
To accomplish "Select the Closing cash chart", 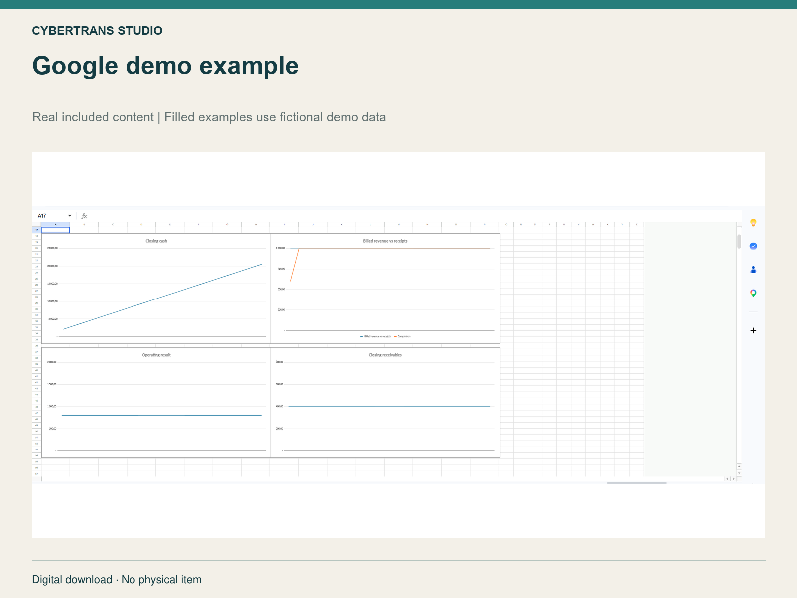I will point(156,289).
